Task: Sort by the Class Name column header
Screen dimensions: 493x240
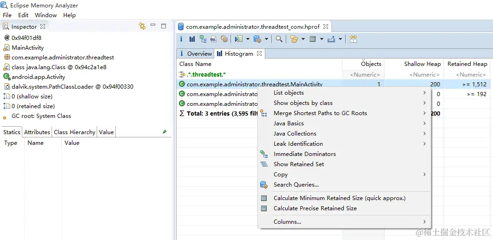Action: click(259, 64)
